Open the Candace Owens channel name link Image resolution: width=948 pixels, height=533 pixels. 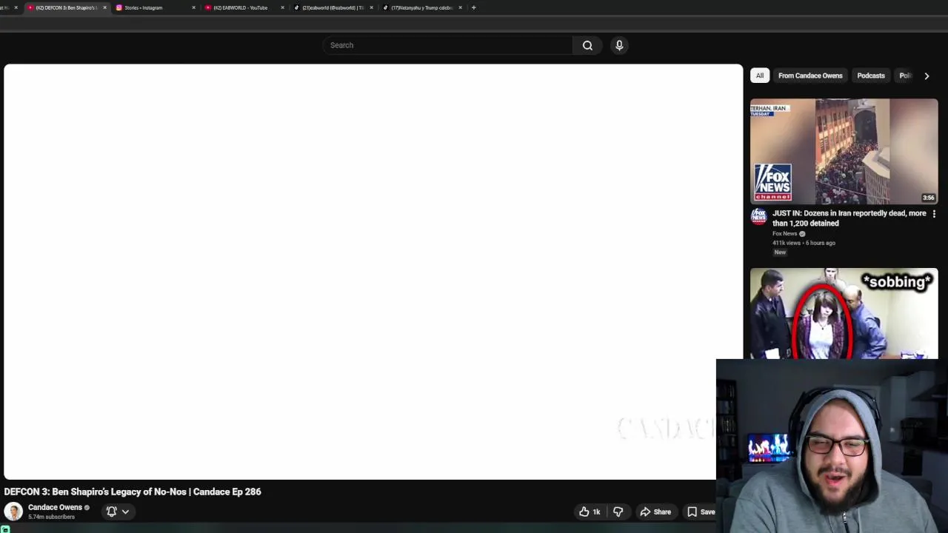pos(55,507)
